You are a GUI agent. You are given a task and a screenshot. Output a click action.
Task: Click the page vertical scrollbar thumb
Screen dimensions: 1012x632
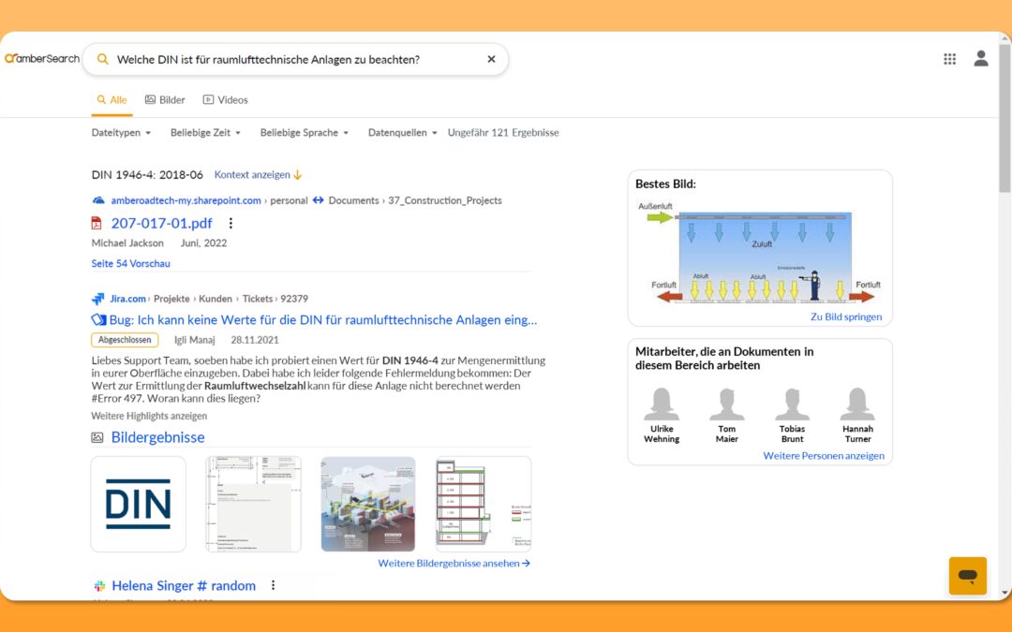(1005, 119)
